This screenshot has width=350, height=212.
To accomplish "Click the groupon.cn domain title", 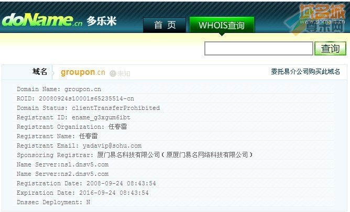I will tap(83, 72).
